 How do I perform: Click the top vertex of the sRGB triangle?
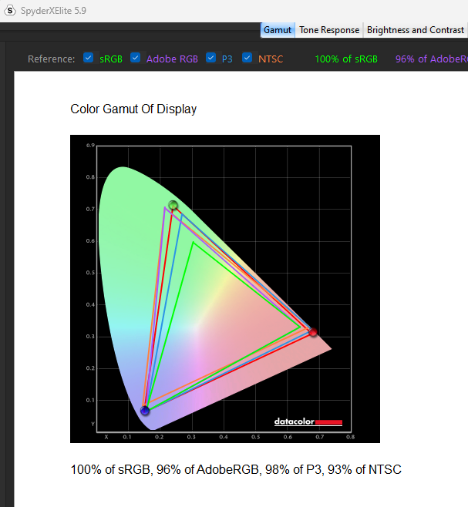192,243
